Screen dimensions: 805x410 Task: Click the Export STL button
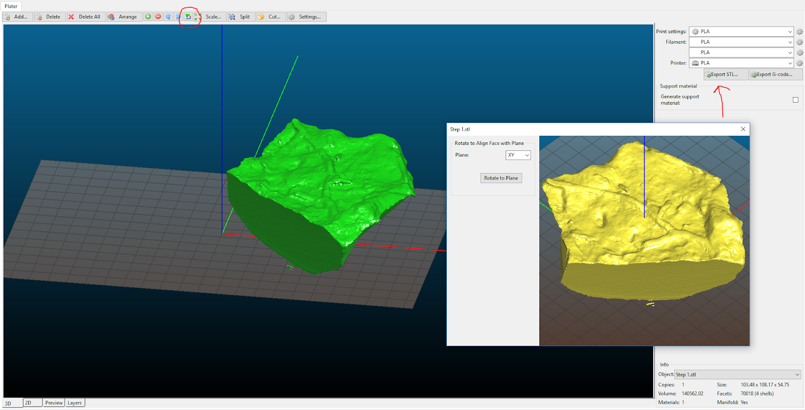click(x=726, y=74)
